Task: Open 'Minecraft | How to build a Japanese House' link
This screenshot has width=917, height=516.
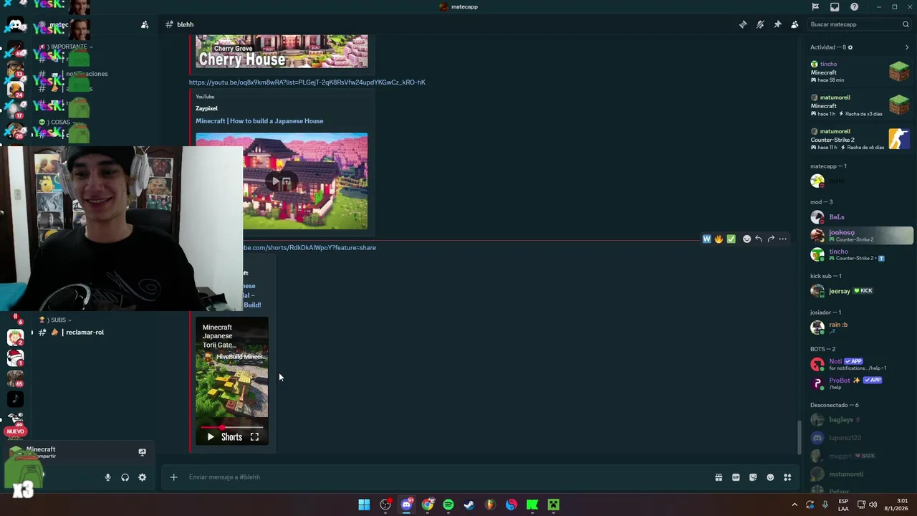Action: point(259,121)
